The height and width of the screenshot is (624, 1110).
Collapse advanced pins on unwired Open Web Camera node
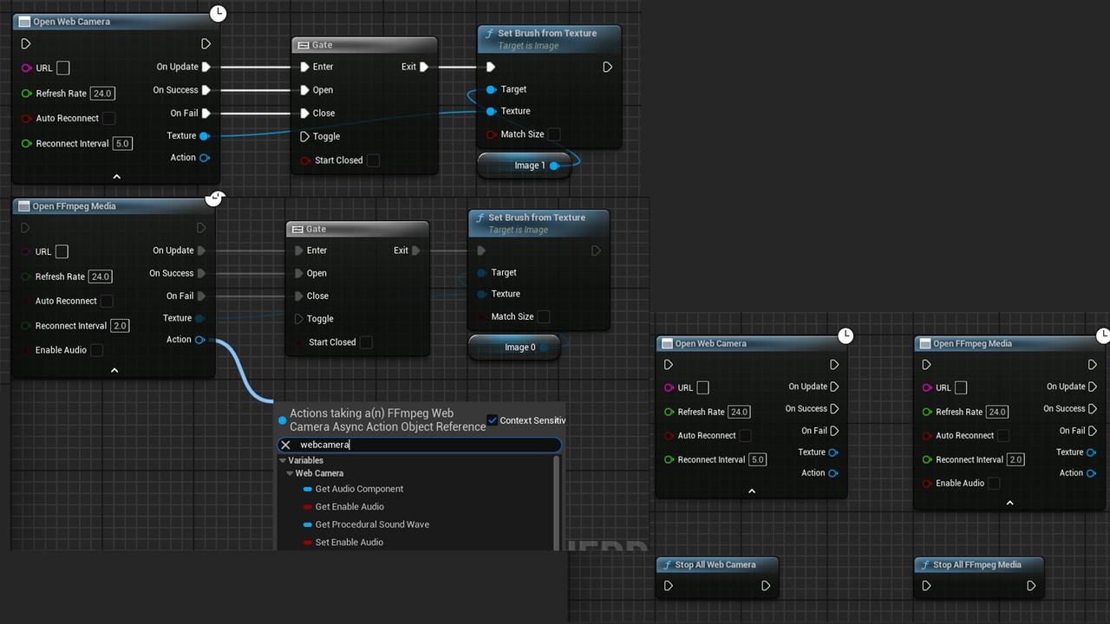752,491
